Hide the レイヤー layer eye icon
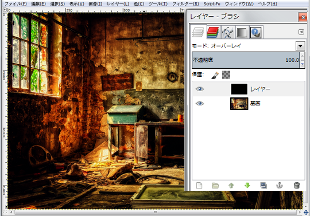This screenshot has height=216, width=310. click(200, 89)
